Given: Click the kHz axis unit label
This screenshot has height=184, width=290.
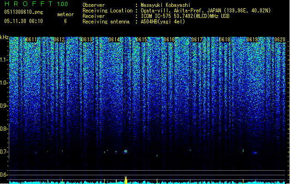Looking at the screenshot, I should tap(4, 37).
